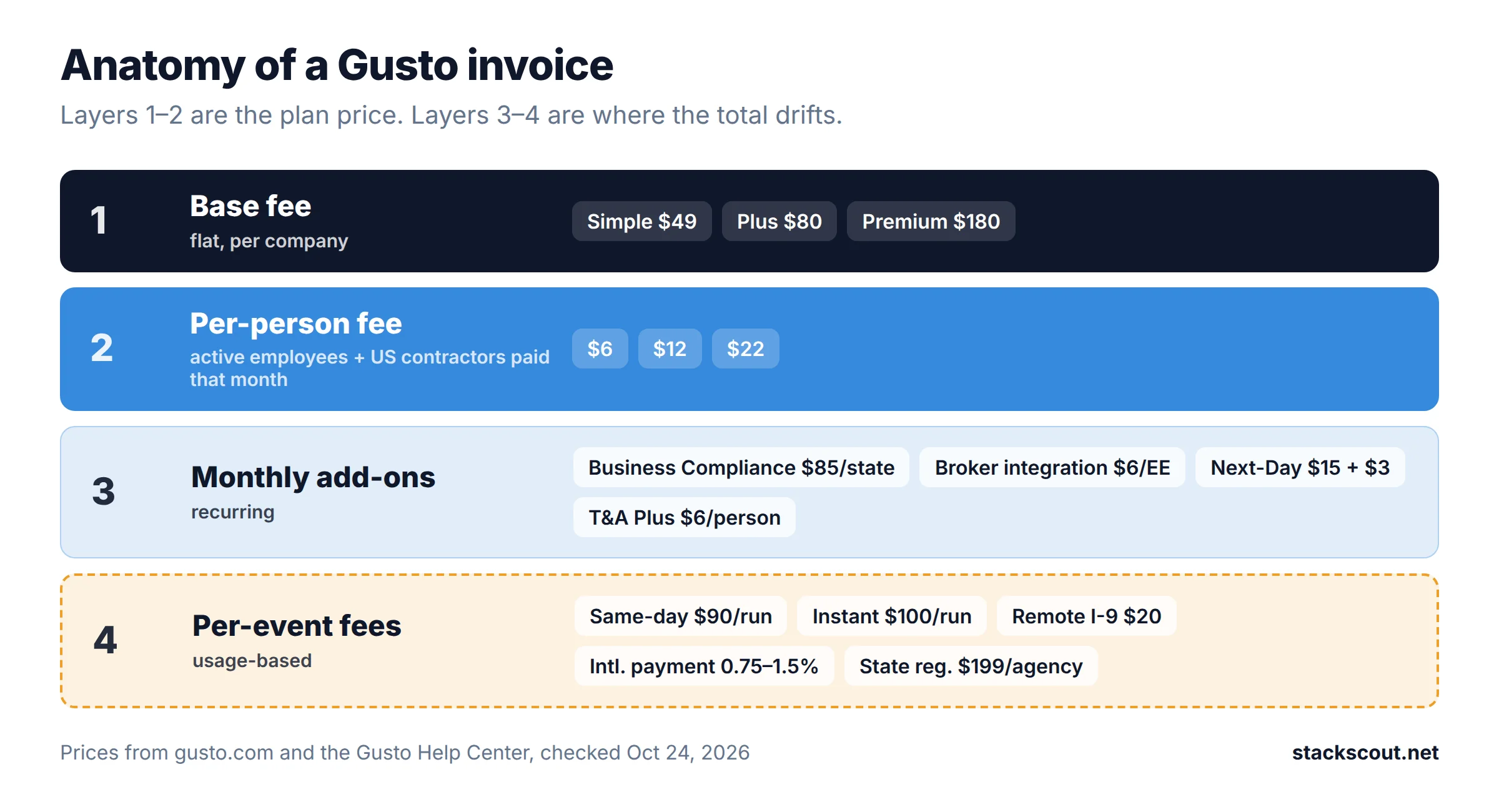The height and width of the screenshot is (787, 1499).
Task: Click the 'usage-based' subtitle
Action: (x=252, y=661)
